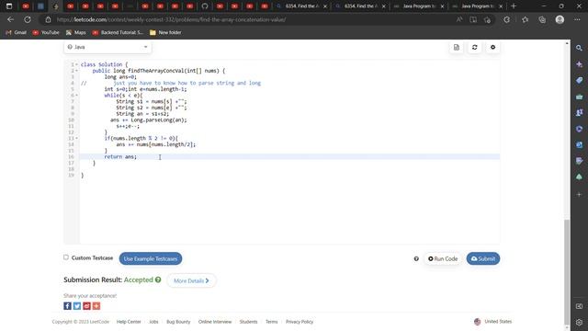Viewport: 588px width, 331px height.
Task: View site info via the lock icon
Action: tap(48, 19)
